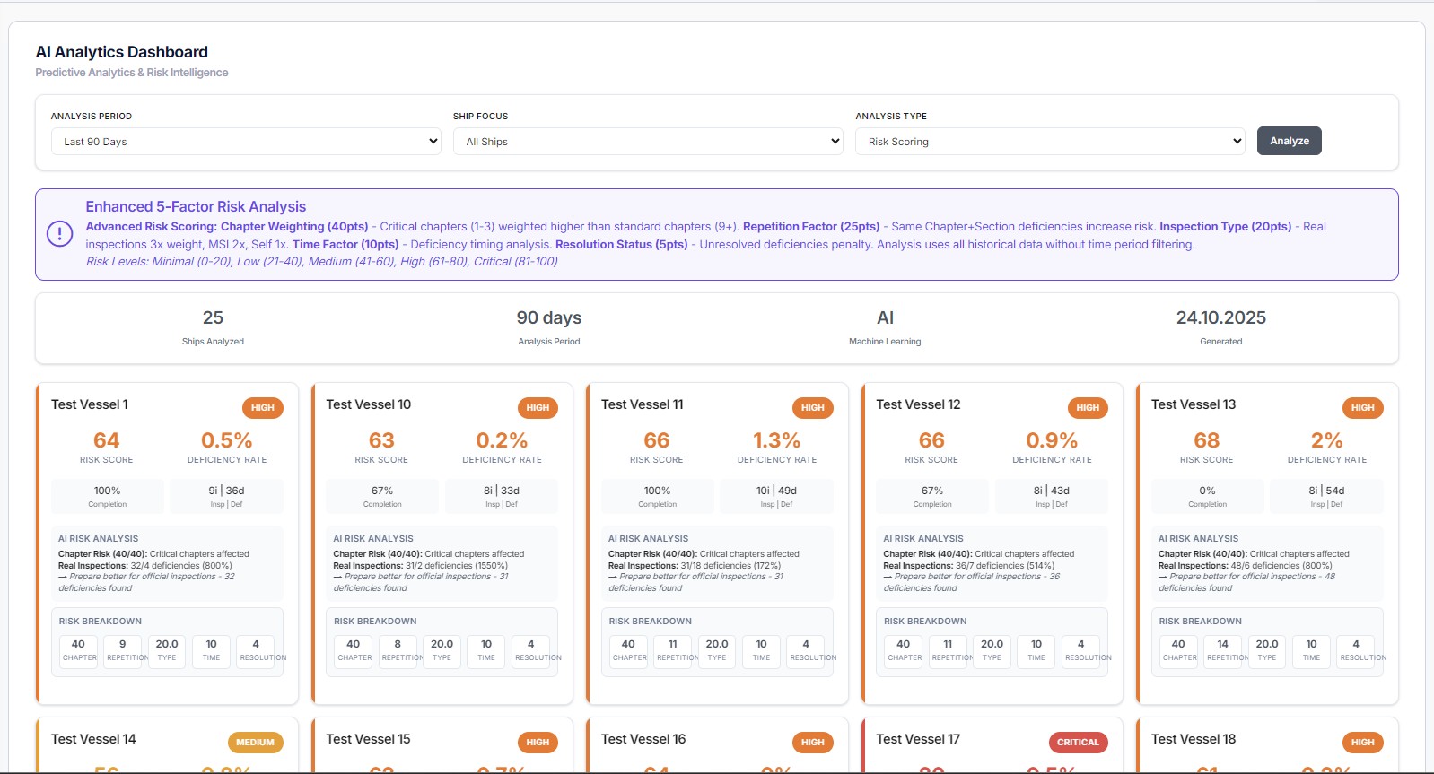This screenshot has width=1434, height=774.
Task: Click the MEDIUM badge on Test Vessel 14
Action: pos(255,743)
